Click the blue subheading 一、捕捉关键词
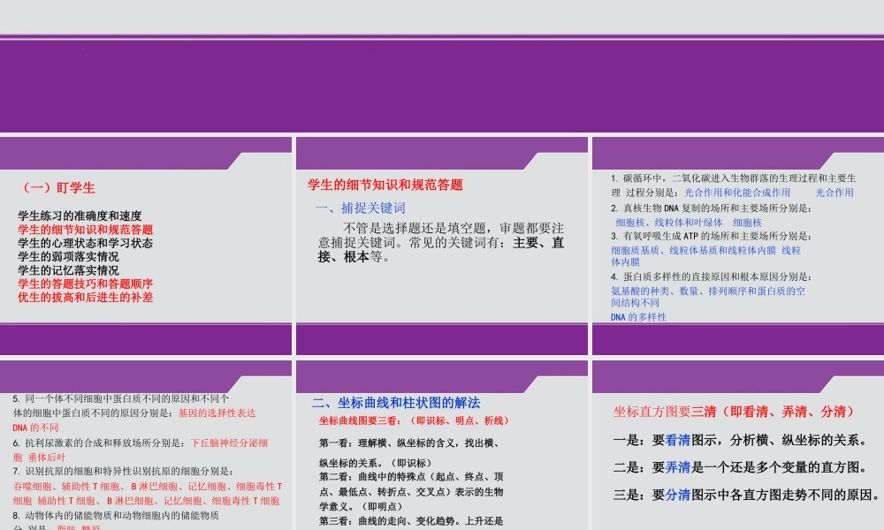 (x=361, y=208)
